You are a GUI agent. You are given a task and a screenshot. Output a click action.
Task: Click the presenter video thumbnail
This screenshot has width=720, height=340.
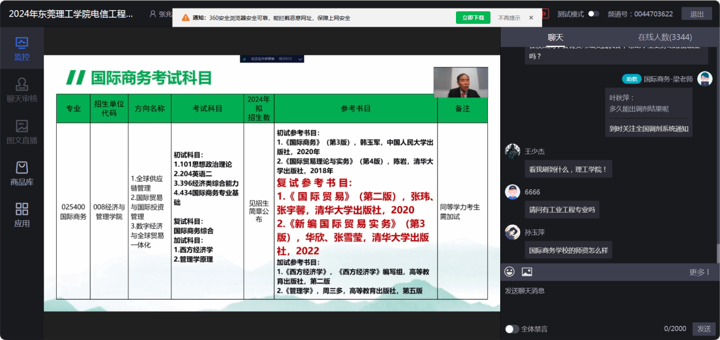click(461, 83)
